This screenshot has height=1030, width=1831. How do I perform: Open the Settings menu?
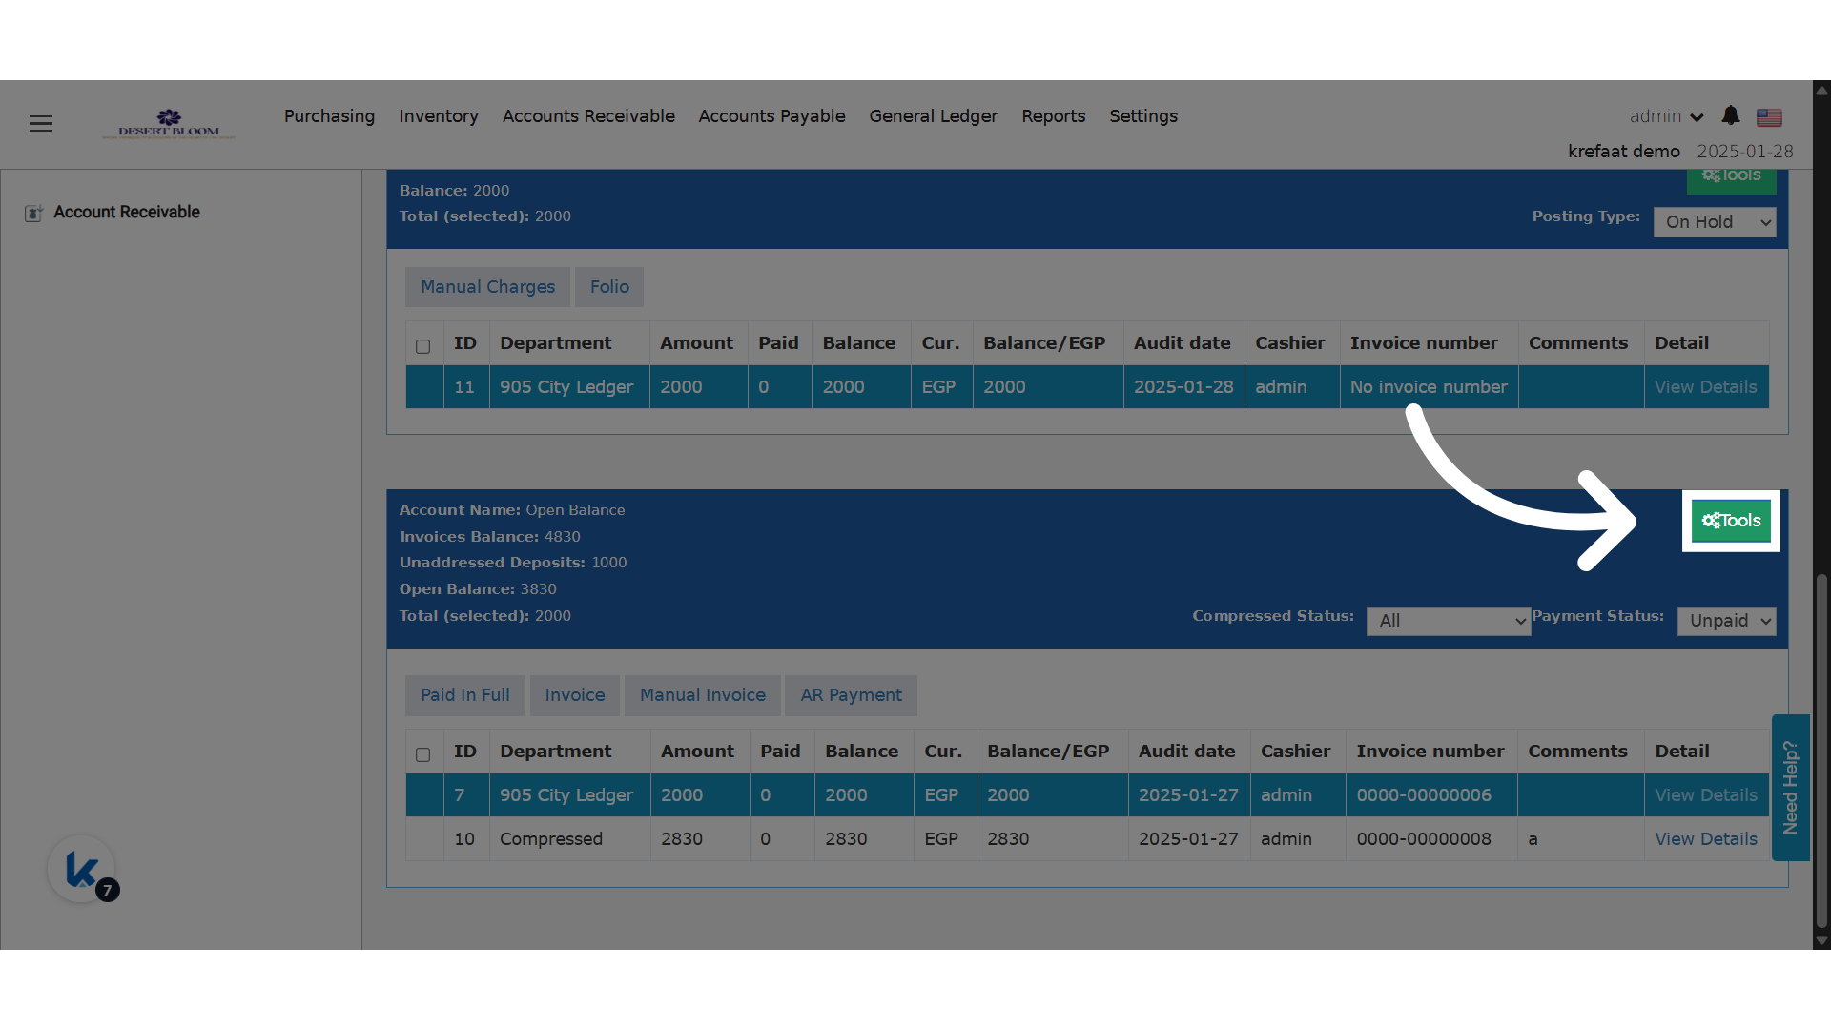click(1142, 116)
